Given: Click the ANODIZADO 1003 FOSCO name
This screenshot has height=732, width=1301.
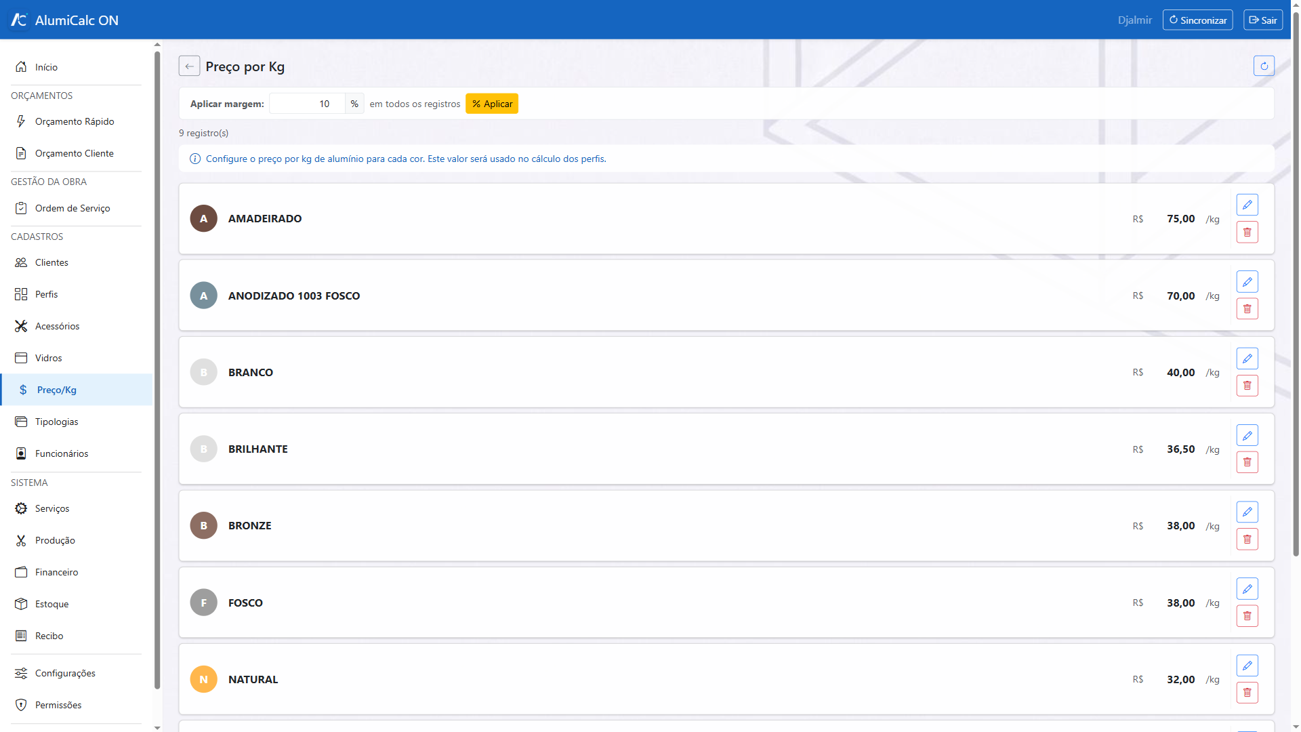Looking at the screenshot, I should 294,296.
